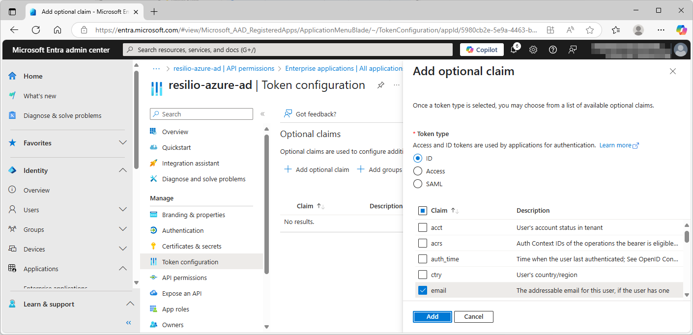Uncheck the email claim
693x335 pixels.
[422, 290]
